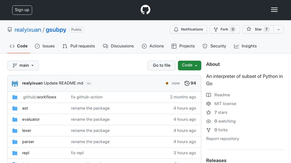Open the ast folder
The height and width of the screenshot is (163, 291).
point(25,108)
